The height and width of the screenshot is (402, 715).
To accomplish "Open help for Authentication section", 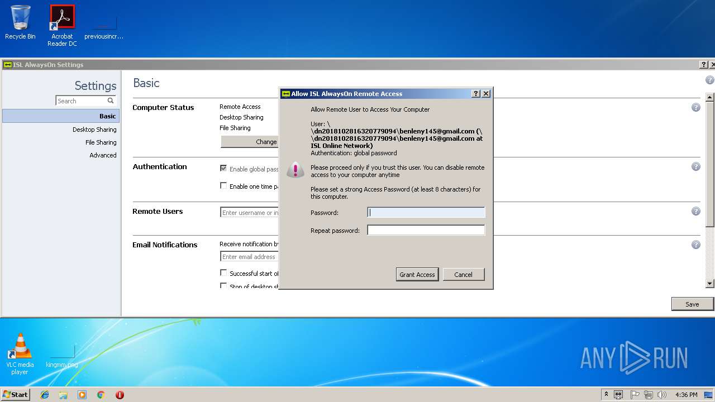I will [x=696, y=166].
